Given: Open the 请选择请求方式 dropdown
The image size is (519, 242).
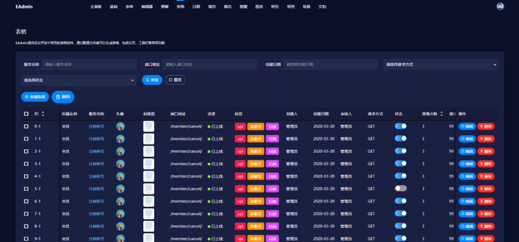Looking at the screenshot, I should [441, 64].
